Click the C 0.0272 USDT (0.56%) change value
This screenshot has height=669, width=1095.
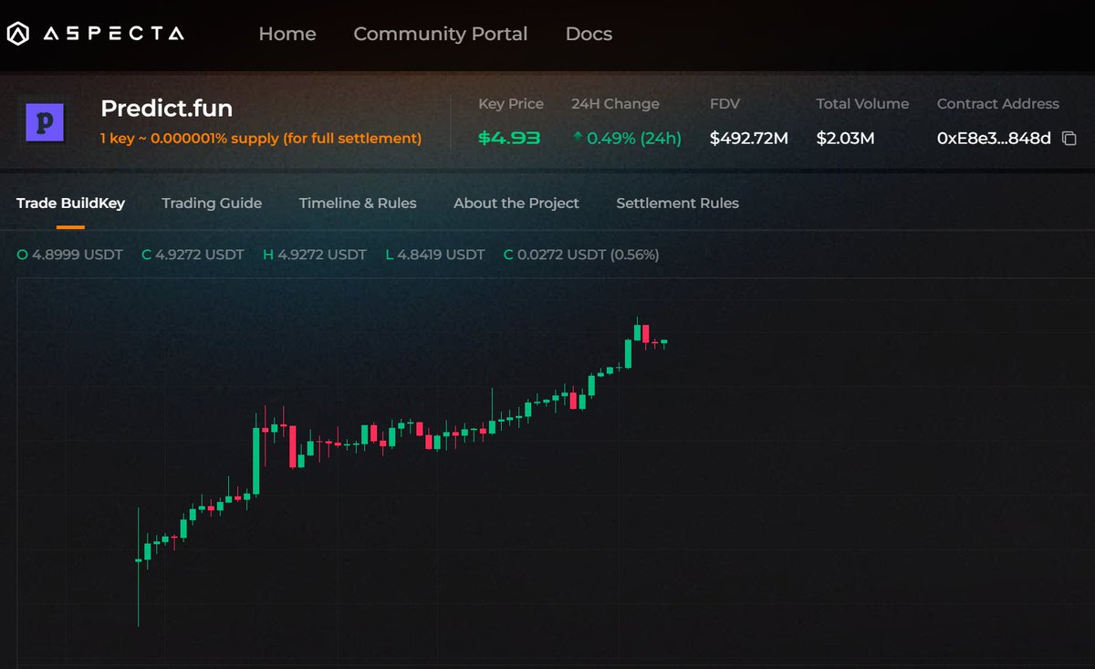[581, 255]
